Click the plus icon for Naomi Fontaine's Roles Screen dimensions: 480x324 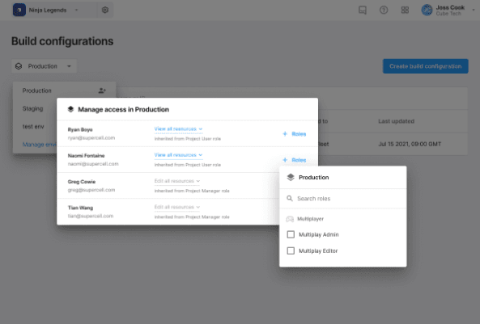click(285, 160)
